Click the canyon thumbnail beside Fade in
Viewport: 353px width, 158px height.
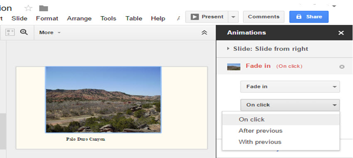point(234,67)
